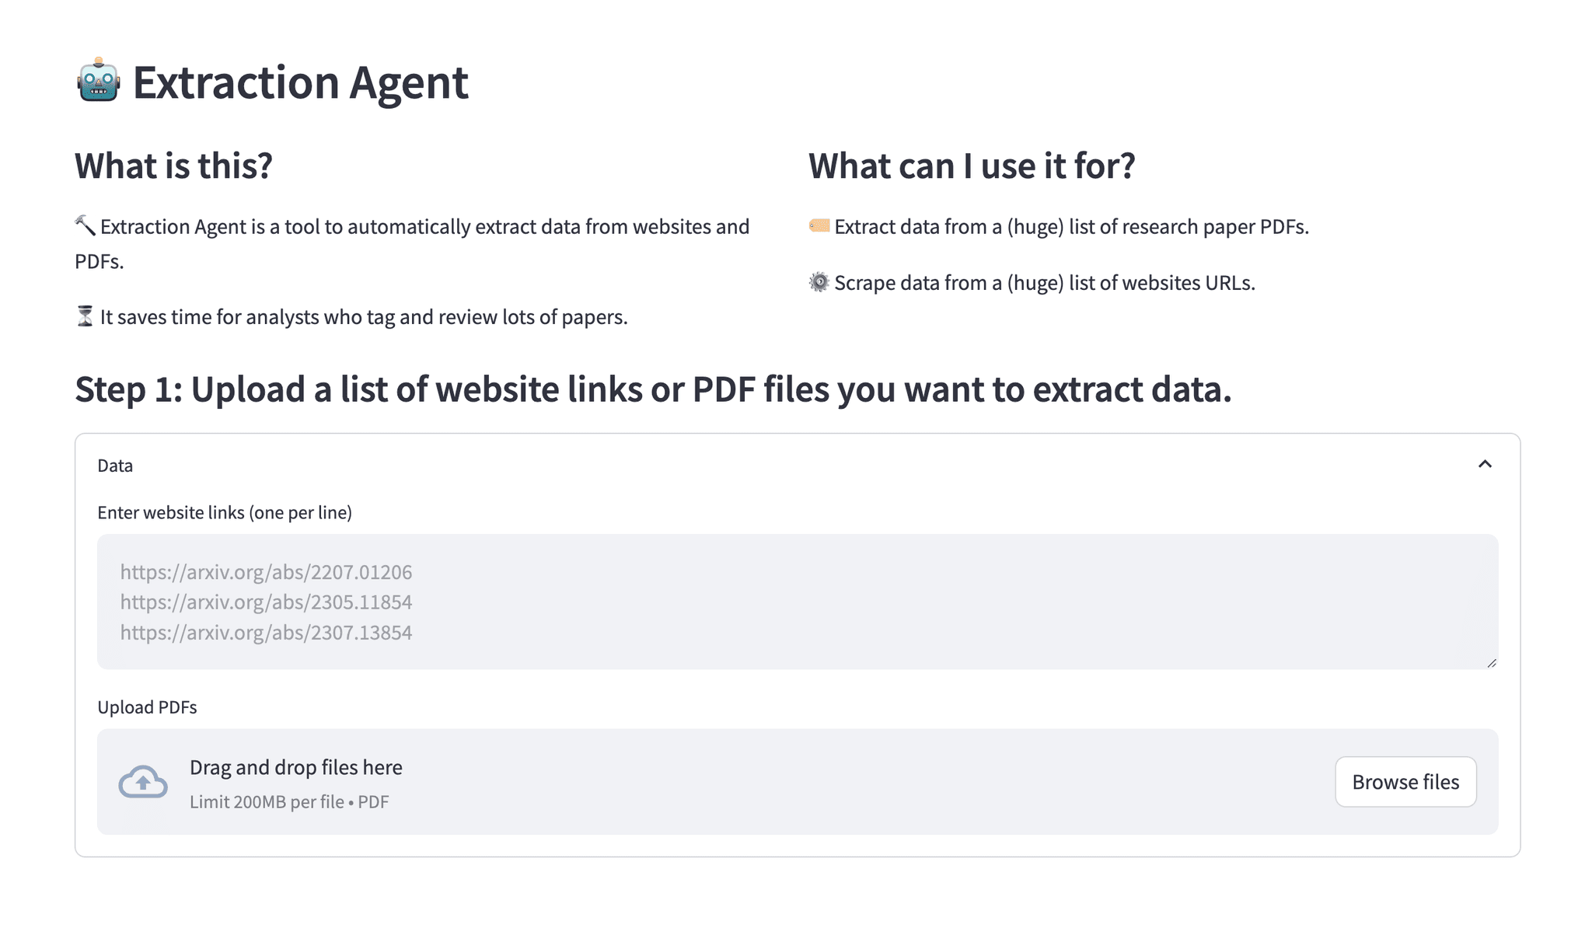Click the What is this? heading

(x=173, y=166)
